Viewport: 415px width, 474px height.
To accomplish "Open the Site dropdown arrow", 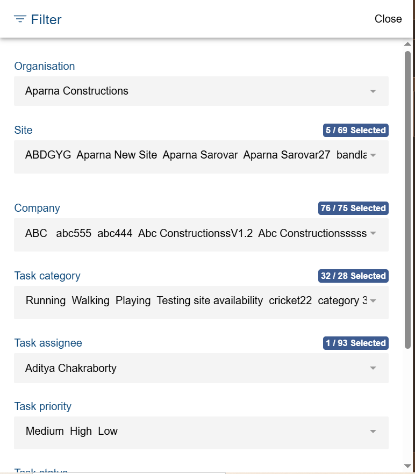I will point(373,155).
